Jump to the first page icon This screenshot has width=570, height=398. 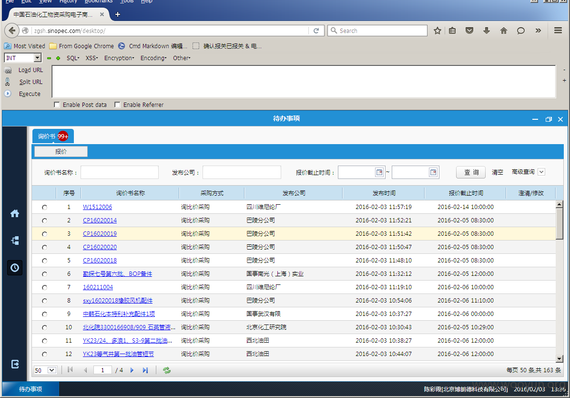coord(70,370)
